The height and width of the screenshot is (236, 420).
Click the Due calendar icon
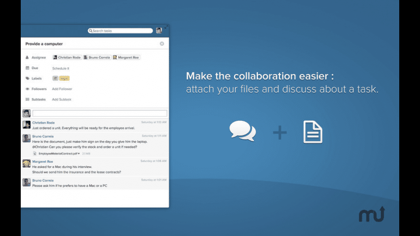tap(27, 68)
